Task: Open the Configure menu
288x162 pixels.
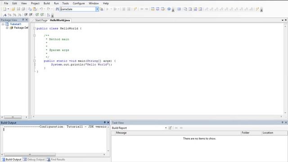Action: click(x=79, y=3)
